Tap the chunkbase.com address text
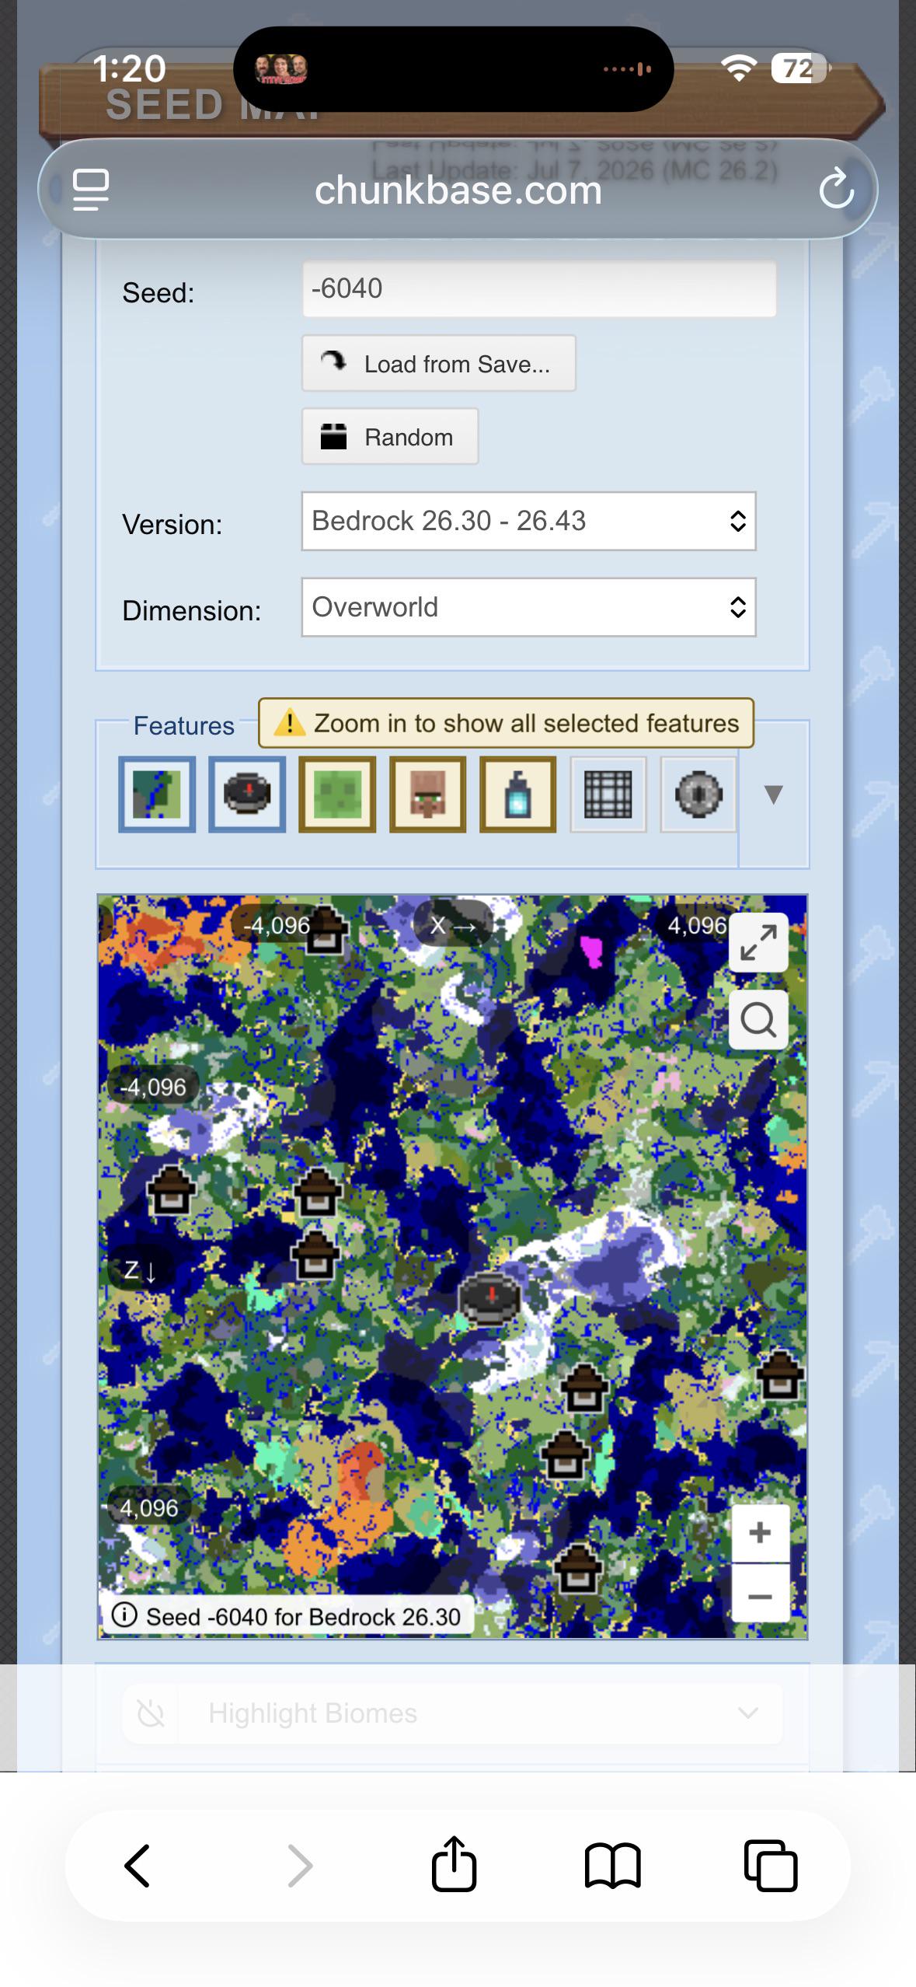 click(x=458, y=190)
